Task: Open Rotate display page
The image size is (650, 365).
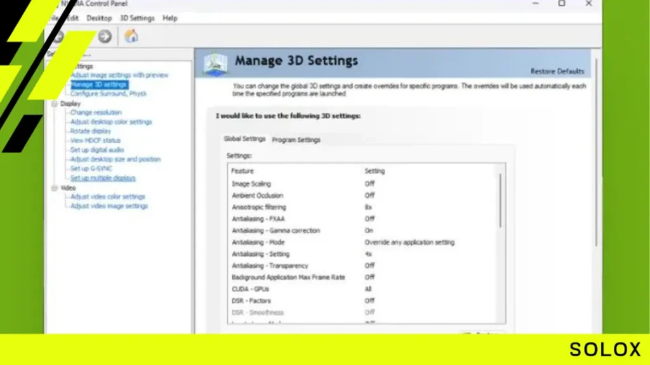Action: coord(90,131)
